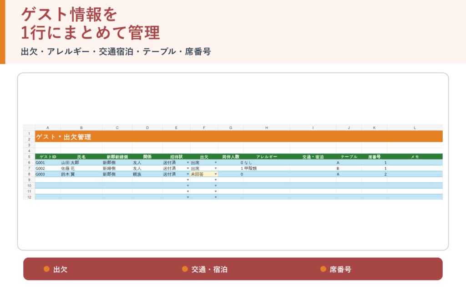Click the アレルギー header cell
This screenshot has width=466, height=291.
267,157
